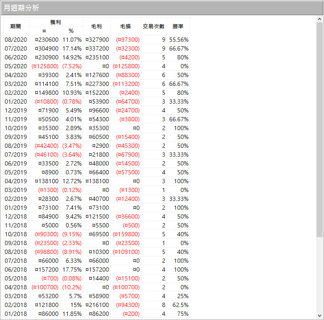Select the 12/2019 period cell
The width and height of the screenshot is (324, 320).
click(15, 110)
